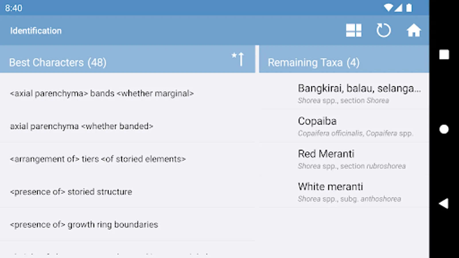
Task: Open presence of growth ring boundaries
Action: [x=84, y=224]
